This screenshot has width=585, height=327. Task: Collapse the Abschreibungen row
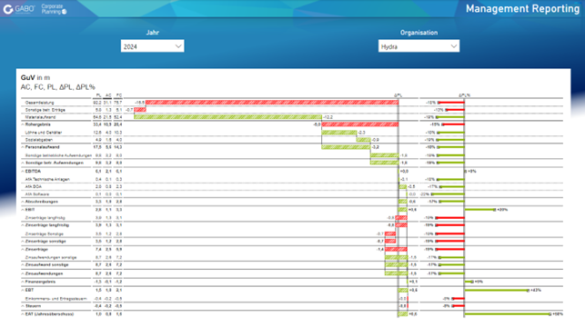tap(23, 202)
